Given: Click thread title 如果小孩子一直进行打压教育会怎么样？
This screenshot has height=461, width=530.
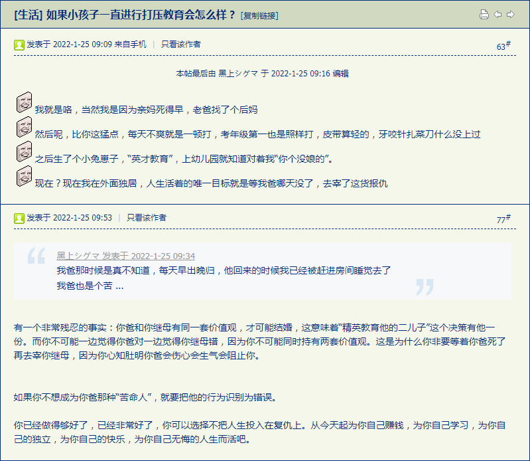Looking at the screenshot, I should 140,15.
